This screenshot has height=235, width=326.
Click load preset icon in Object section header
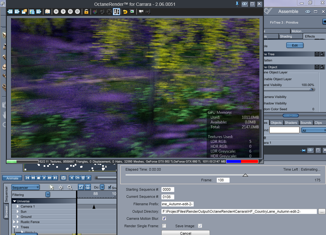click(x=322, y=67)
